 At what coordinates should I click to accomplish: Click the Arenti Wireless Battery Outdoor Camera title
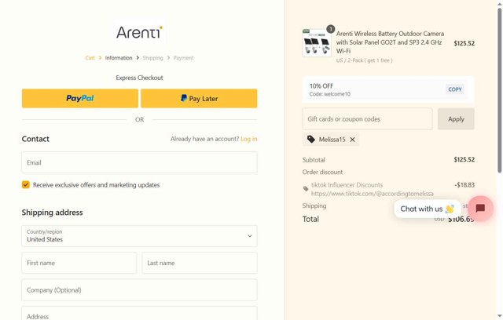(390, 42)
